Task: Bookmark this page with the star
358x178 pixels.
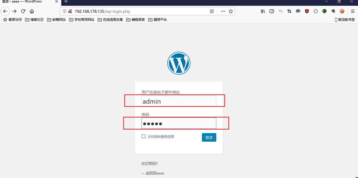Action: pos(231,11)
